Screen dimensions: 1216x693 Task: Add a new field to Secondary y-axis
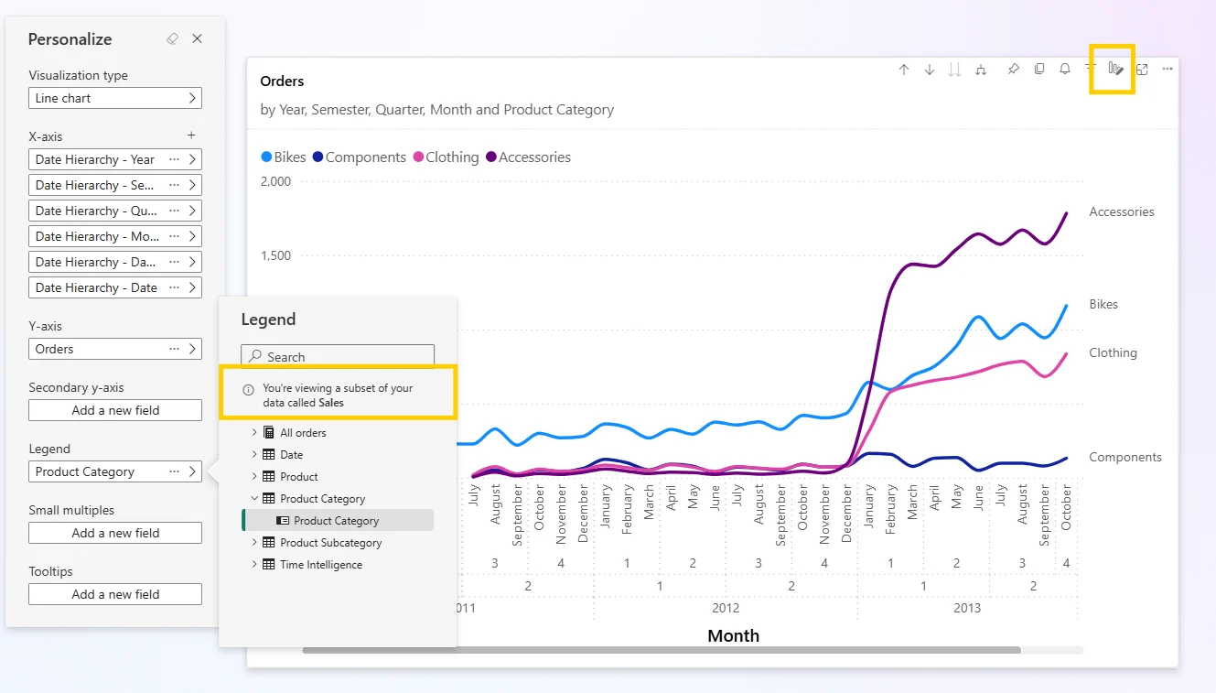coord(115,410)
